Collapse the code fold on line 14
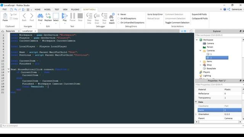This screenshot has height=137, width=244. click(x=8, y=72)
